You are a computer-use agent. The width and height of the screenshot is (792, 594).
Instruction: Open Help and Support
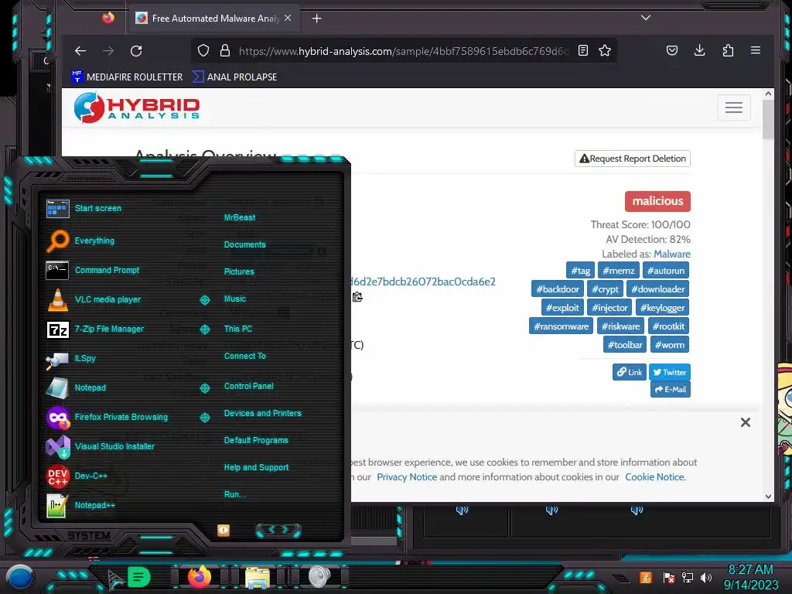pos(256,467)
